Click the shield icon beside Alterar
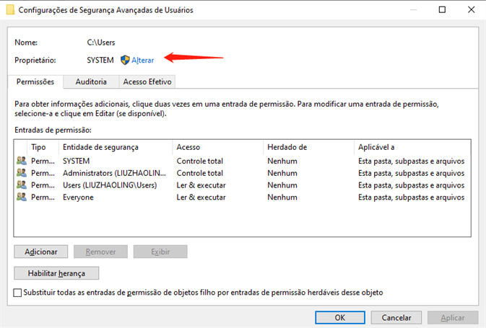Viewport: 486px width, 328px height. [x=125, y=60]
